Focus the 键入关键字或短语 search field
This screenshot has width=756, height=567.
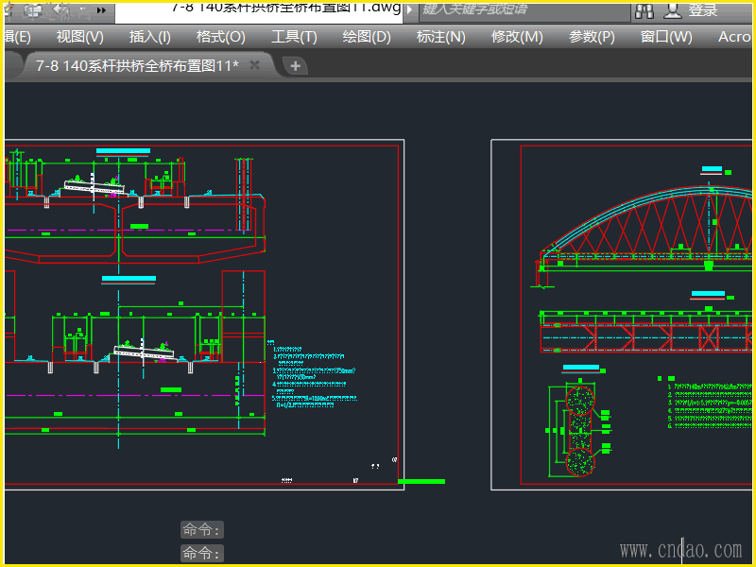click(x=524, y=10)
